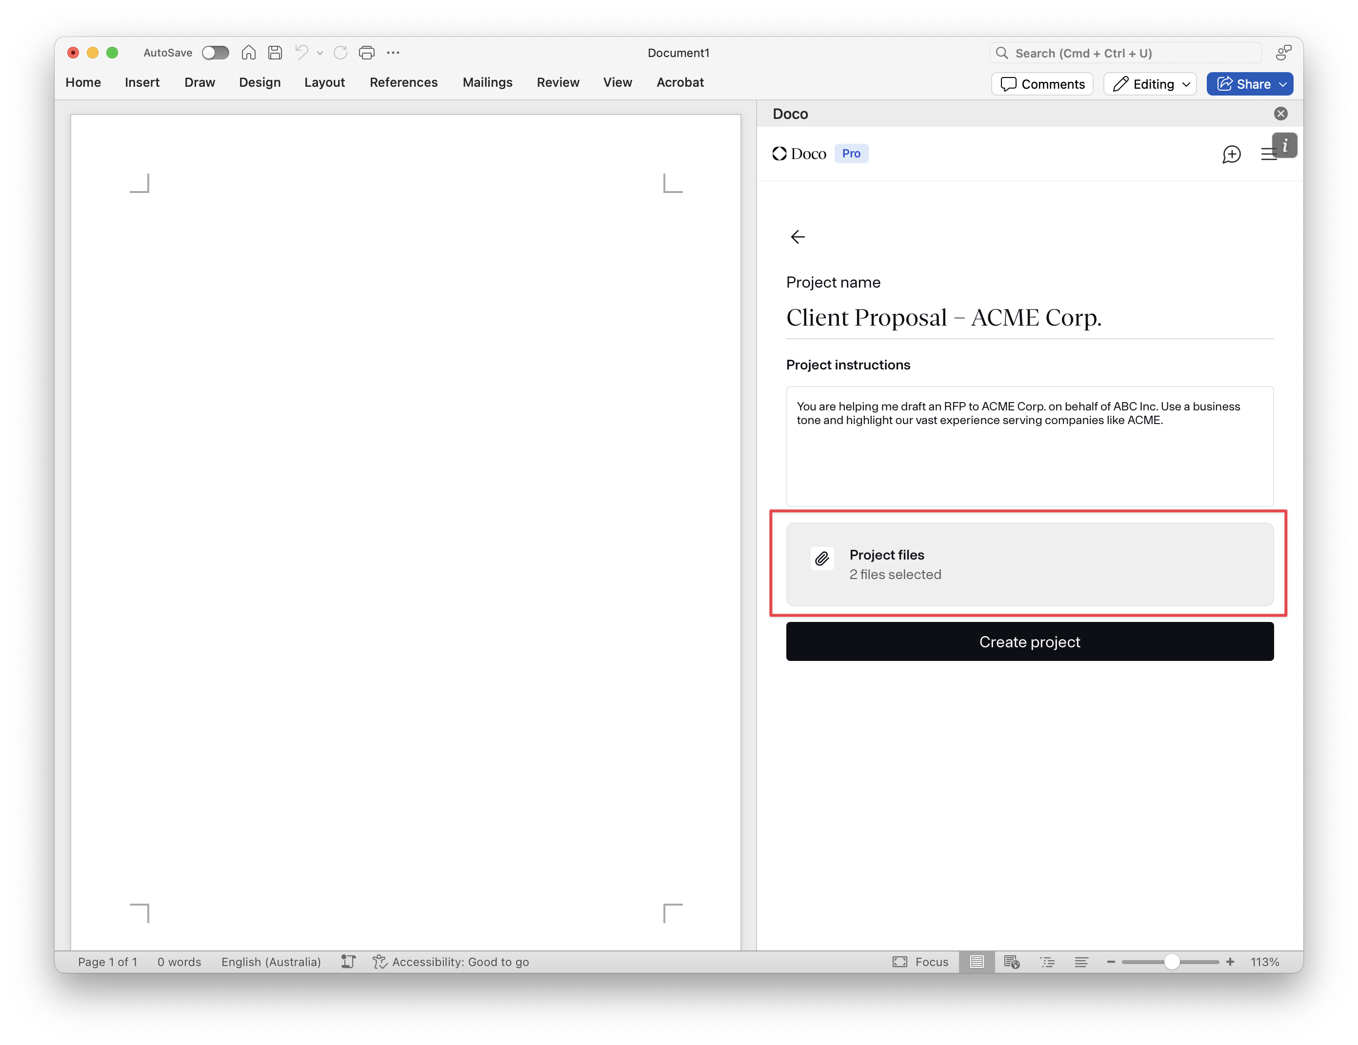Viewport: 1358px width, 1045px height.
Task: Click the Save icon in the quick access toolbar
Action: click(x=276, y=53)
